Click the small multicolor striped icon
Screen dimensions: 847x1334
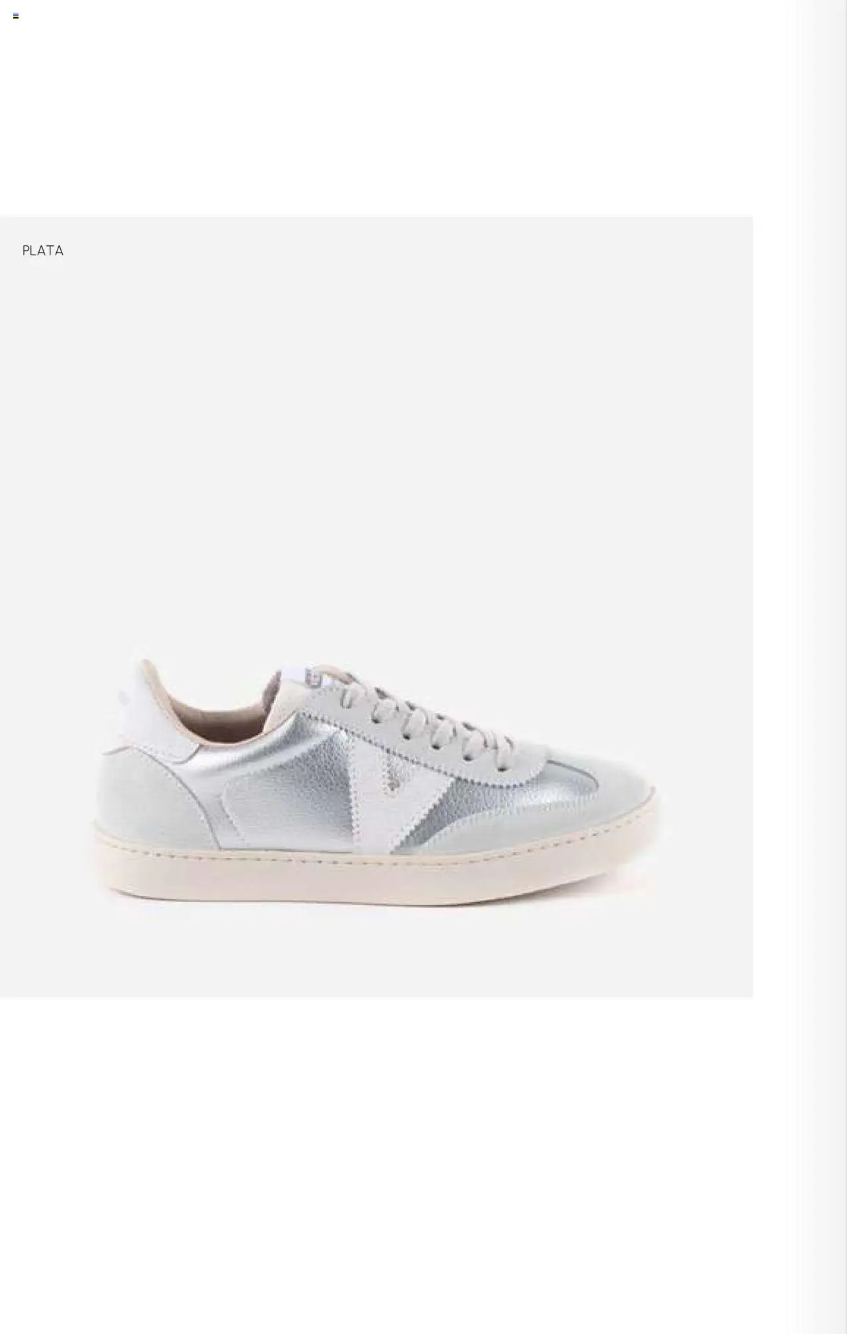pos(16,16)
